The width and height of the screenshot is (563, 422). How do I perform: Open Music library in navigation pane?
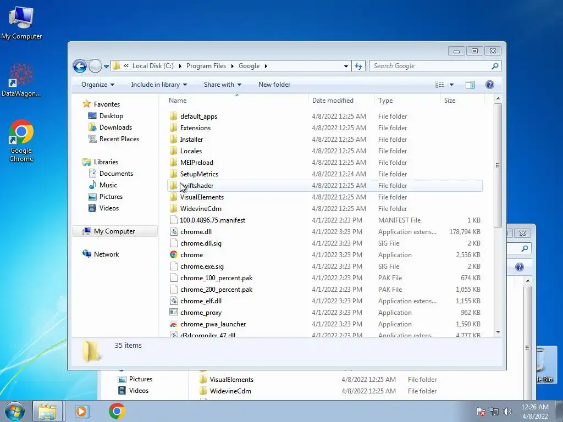coord(108,185)
